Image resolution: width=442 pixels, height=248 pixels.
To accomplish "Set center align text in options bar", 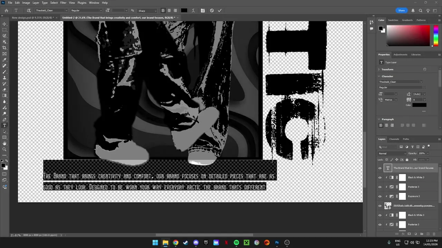I will pyautogui.click(x=169, y=10).
